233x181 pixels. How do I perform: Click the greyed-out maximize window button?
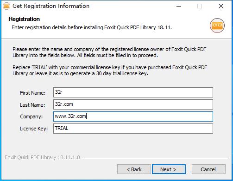pyautogui.click(x=200, y=6)
